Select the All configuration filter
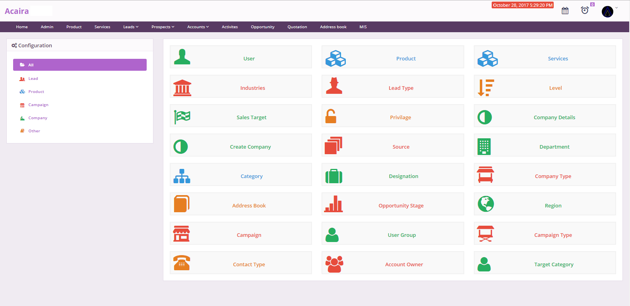This screenshot has height=306, width=630. 79,65
